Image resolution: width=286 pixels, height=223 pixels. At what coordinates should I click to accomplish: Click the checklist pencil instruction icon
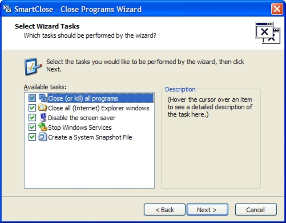click(33, 67)
